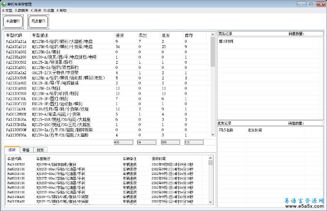The height and width of the screenshot is (211, 327).
Task: Open the D.设置 menu
Action: [x=49, y=10]
